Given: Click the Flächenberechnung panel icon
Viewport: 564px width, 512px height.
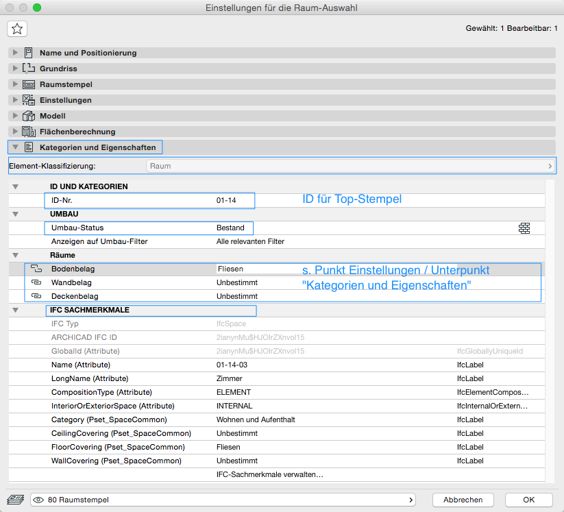Looking at the screenshot, I should coord(28,132).
